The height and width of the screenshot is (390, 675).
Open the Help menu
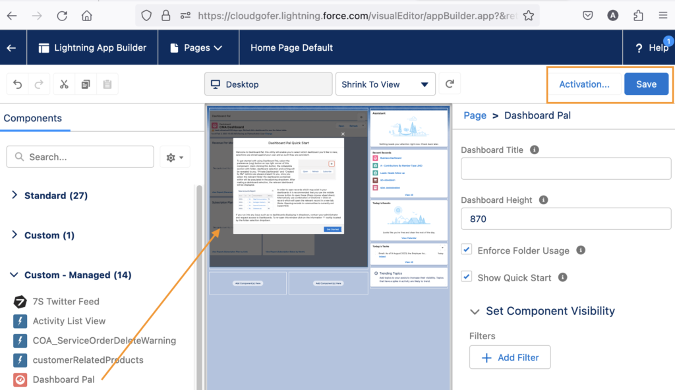pyautogui.click(x=652, y=48)
